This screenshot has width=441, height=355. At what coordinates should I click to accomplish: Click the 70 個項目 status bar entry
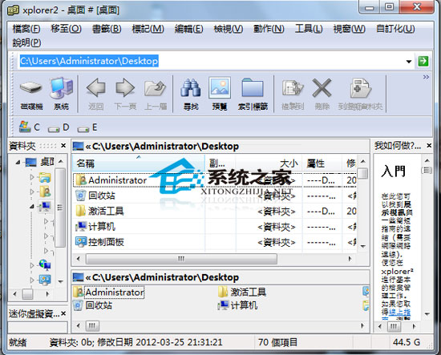277,342
